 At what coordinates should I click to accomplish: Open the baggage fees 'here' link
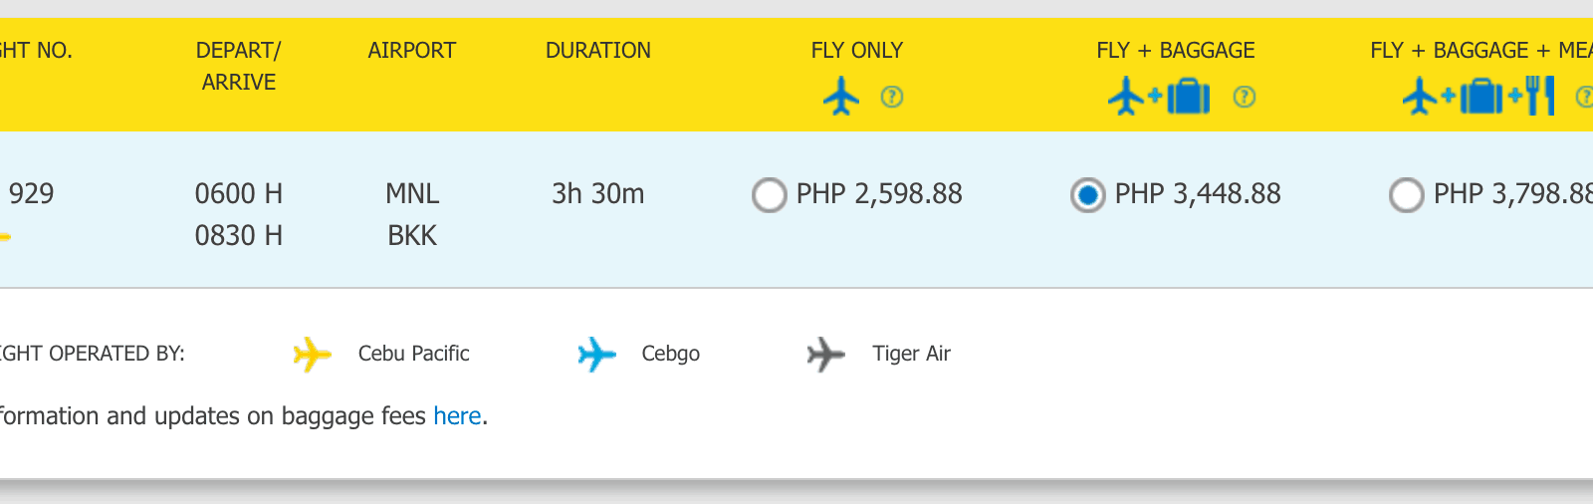[457, 416]
